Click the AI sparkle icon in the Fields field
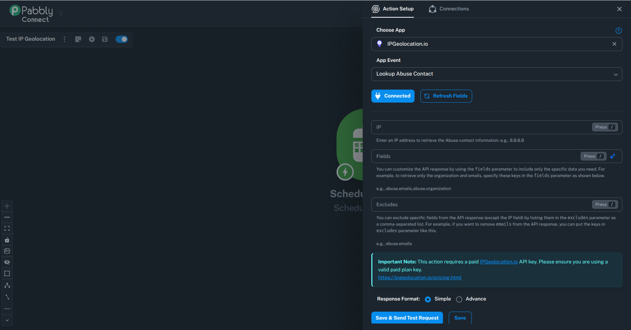The width and height of the screenshot is (631, 330). point(613,156)
